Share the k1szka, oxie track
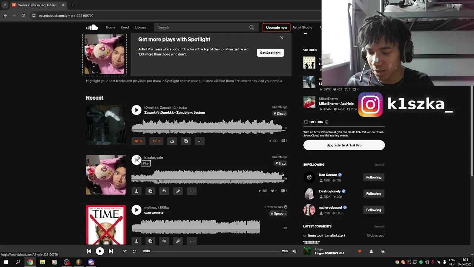The width and height of the screenshot is (474, 267). [x=136, y=191]
